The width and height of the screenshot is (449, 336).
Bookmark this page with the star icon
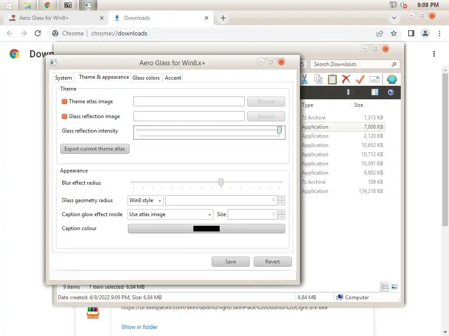(394, 33)
